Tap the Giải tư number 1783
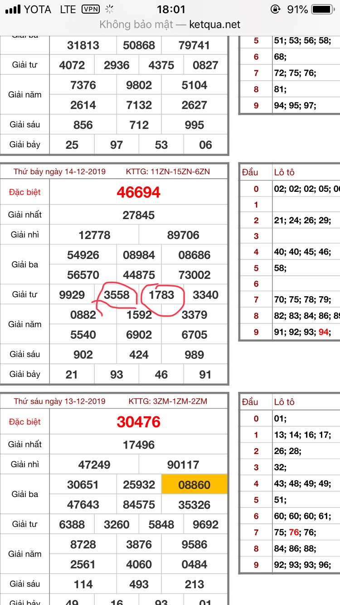 point(161,295)
